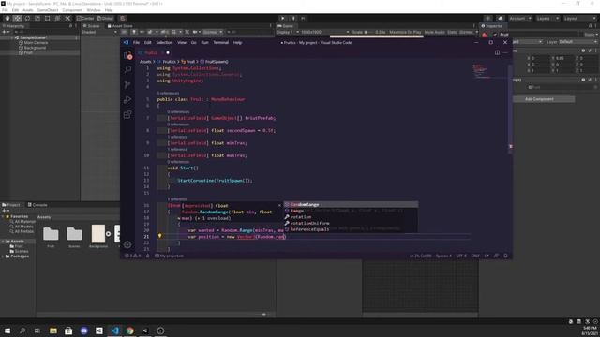
Task: Click Unity Pause button
Action: (x=293, y=19)
